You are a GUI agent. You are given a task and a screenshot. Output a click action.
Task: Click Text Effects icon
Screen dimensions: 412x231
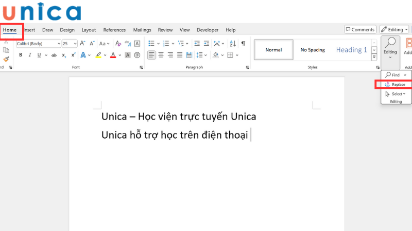coord(83,55)
